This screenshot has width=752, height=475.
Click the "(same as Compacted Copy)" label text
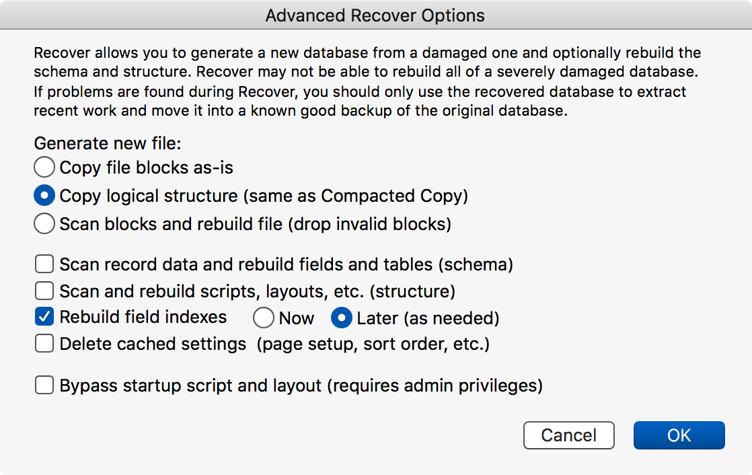pos(356,196)
